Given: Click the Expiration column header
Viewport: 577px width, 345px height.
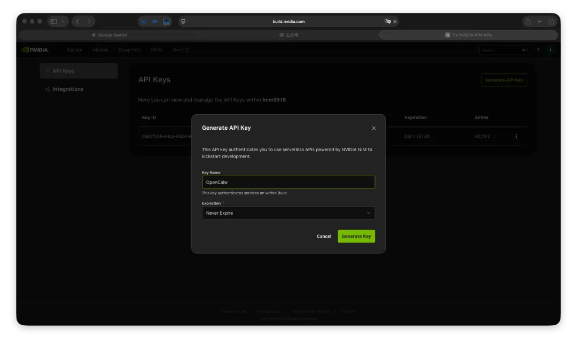Looking at the screenshot, I should pyautogui.click(x=416, y=117).
